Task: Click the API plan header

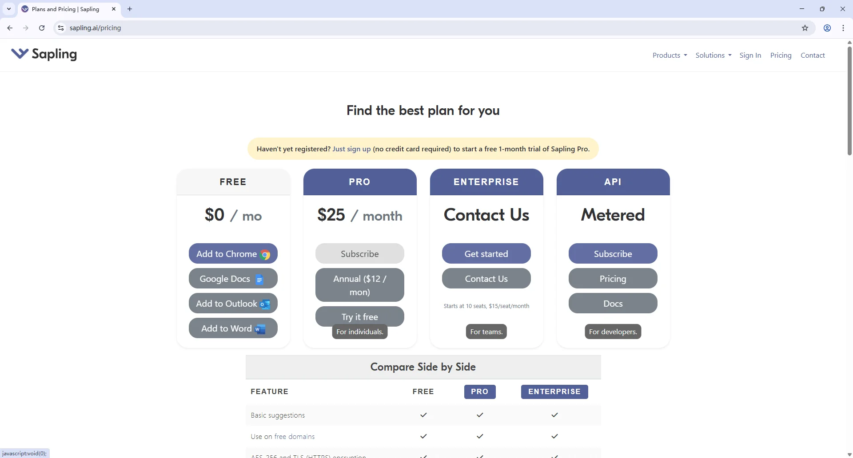Action: pyautogui.click(x=613, y=182)
